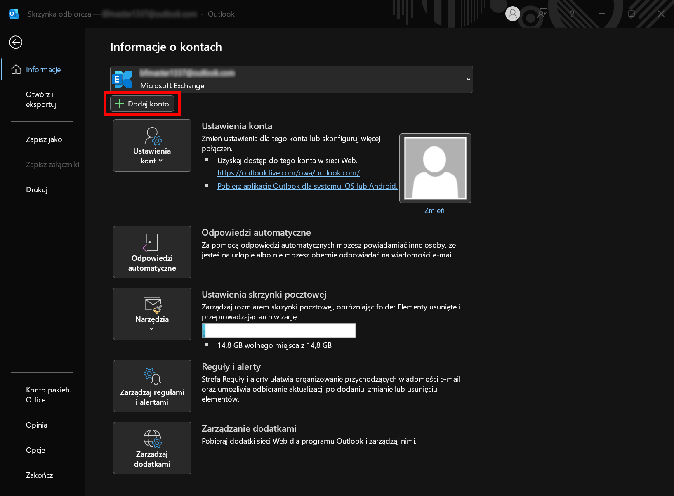Viewport: 674px width, 496px height.
Task: Open the outlook.live.com web access link
Action: pos(288,173)
